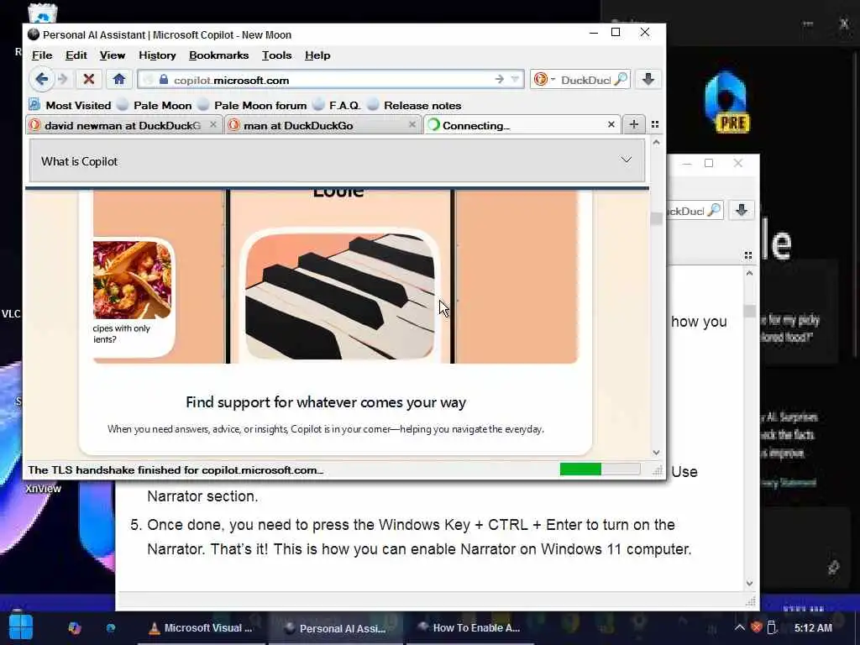Open the Downloads arrow button

click(648, 80)
